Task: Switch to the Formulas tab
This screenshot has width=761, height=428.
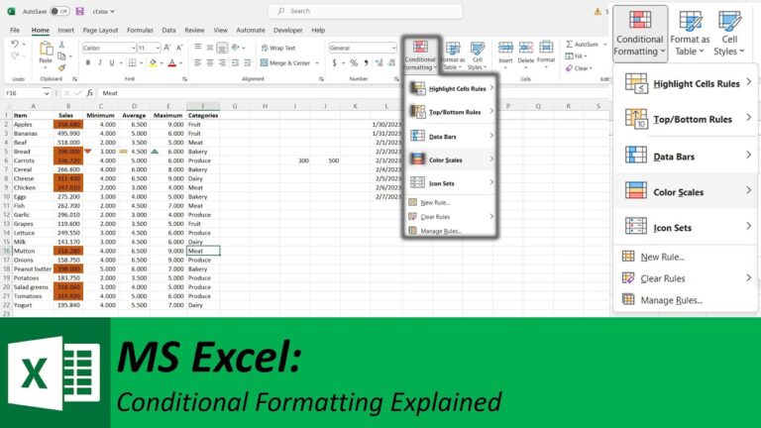Action: (x=140, y=30)
